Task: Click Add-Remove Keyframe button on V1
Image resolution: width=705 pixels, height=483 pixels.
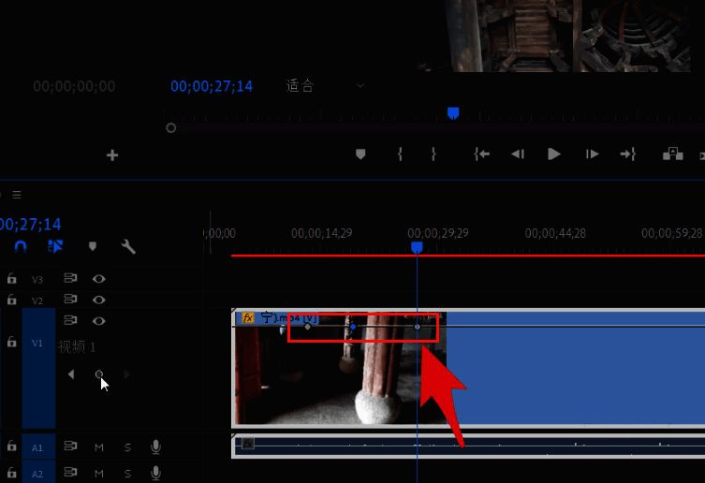Action: (99, 374)
